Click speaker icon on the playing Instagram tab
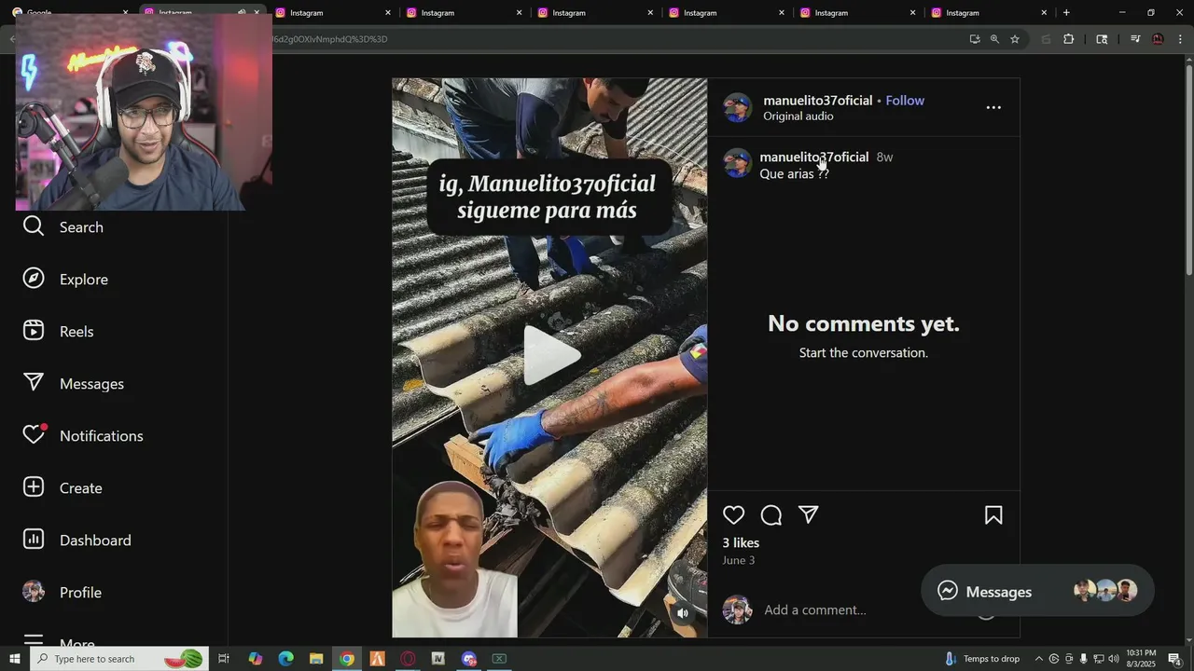Viewport: 1194px width, 671px height. 242,13
